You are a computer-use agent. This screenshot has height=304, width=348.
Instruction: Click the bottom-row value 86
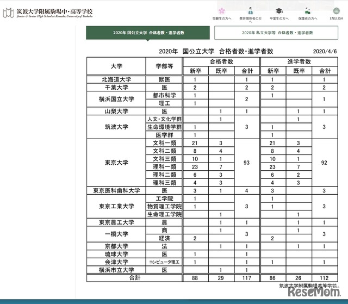coord(272,278)
